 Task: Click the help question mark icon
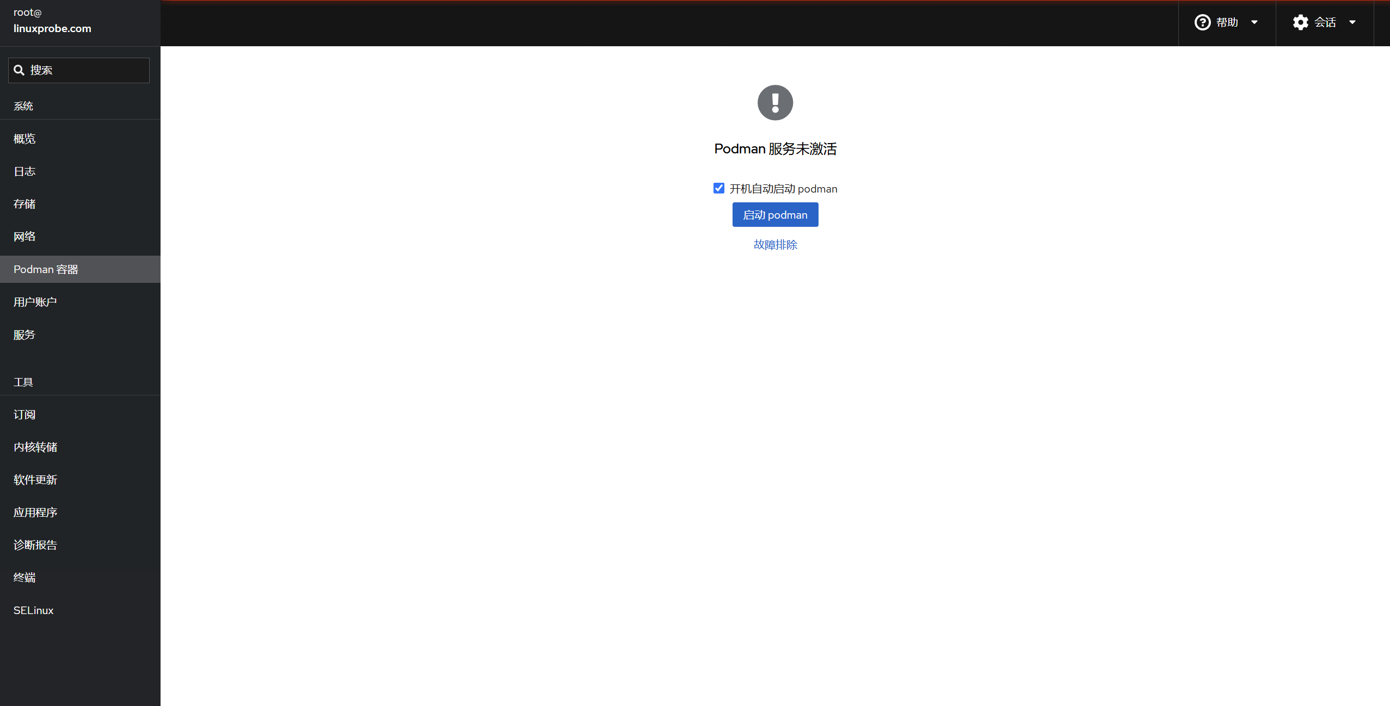pyautogui.click(x=1202, y=22)
